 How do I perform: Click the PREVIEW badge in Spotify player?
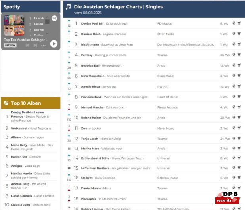[10, 45]
